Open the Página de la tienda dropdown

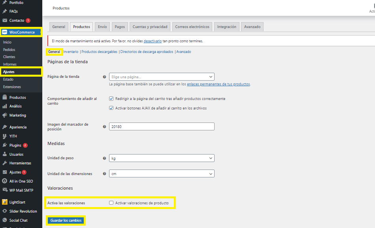click(x=162, y=77)
